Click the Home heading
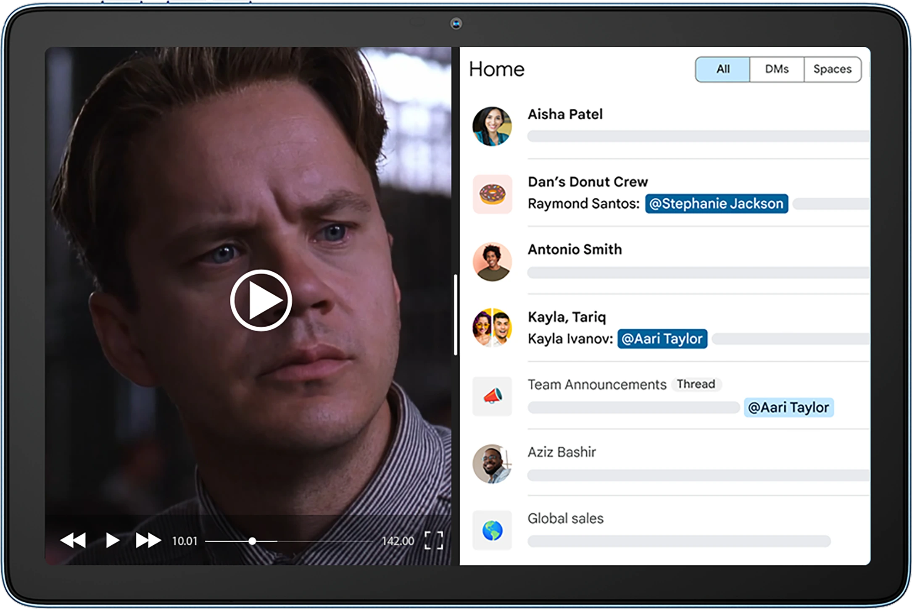Viewport: 912px width, 609px height. coord(497,69)
